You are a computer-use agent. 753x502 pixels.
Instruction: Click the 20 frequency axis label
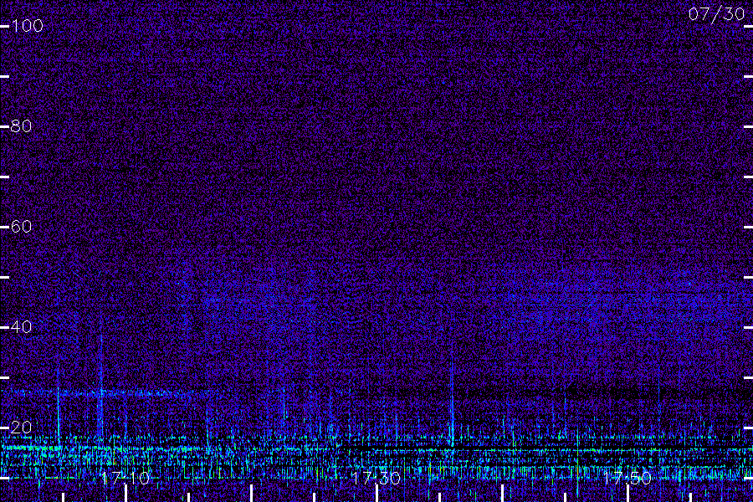21,427
